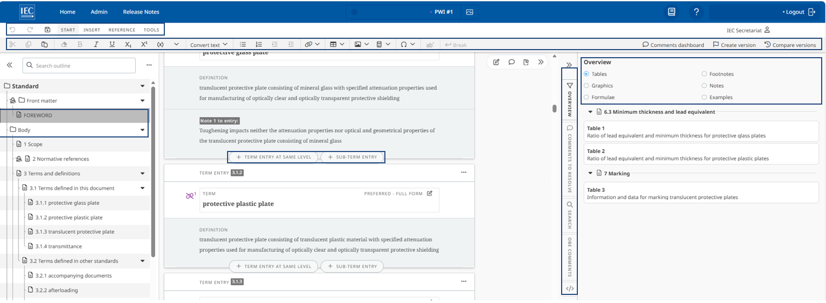
Task: Collapse the outline panel with double chevron
Action: tap(10, 65)
